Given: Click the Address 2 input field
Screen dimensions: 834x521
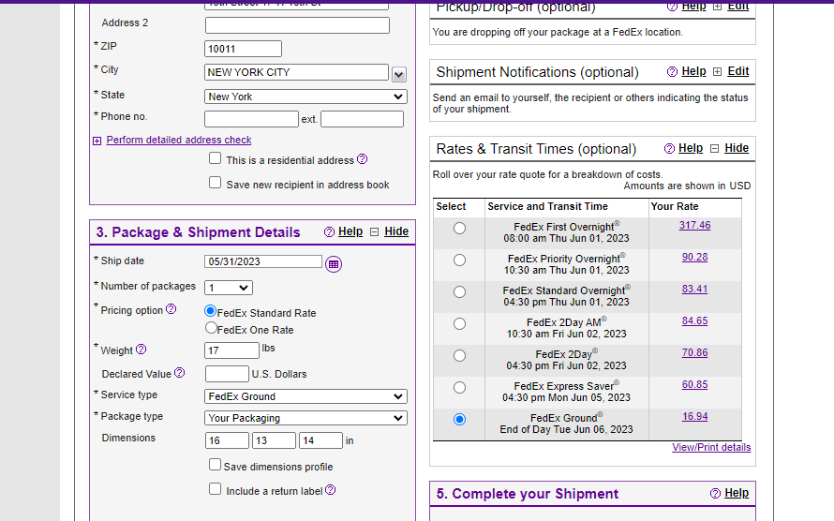Looking at the screenshot, I should pos(297,25).
